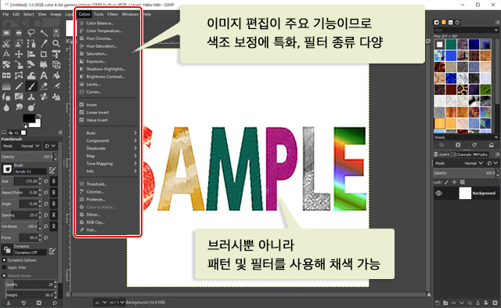Open the Filters menu
501x308 pixels.
[113, 14]
